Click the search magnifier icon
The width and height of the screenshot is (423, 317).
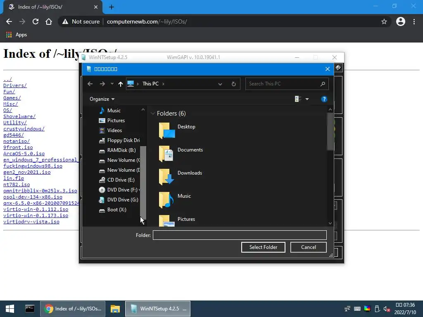tap(323, 84)
